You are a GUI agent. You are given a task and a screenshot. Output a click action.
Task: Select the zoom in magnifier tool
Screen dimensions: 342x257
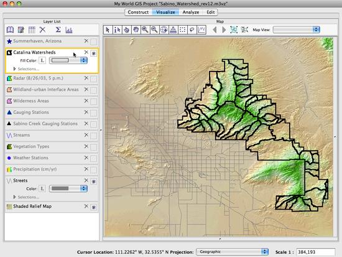pos(146,30)
